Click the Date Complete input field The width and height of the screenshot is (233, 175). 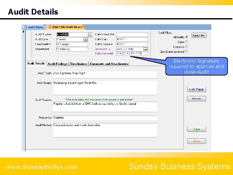(x=132, y=44)
